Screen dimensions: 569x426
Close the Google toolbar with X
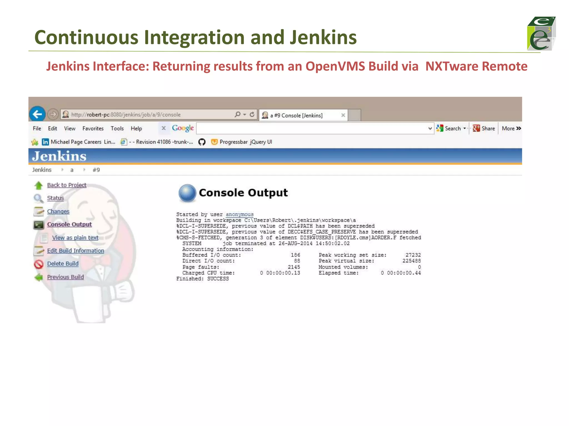164,128
